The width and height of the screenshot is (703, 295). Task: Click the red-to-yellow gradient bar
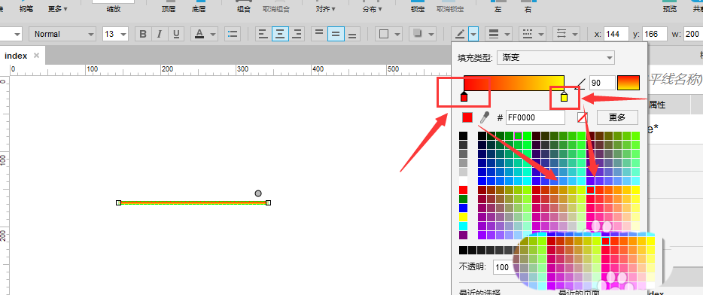tap(514, 83)
